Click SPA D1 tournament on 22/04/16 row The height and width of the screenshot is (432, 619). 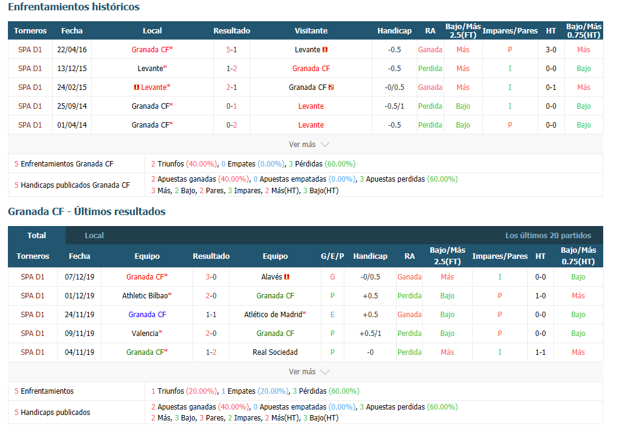click(x=30, y=50)
